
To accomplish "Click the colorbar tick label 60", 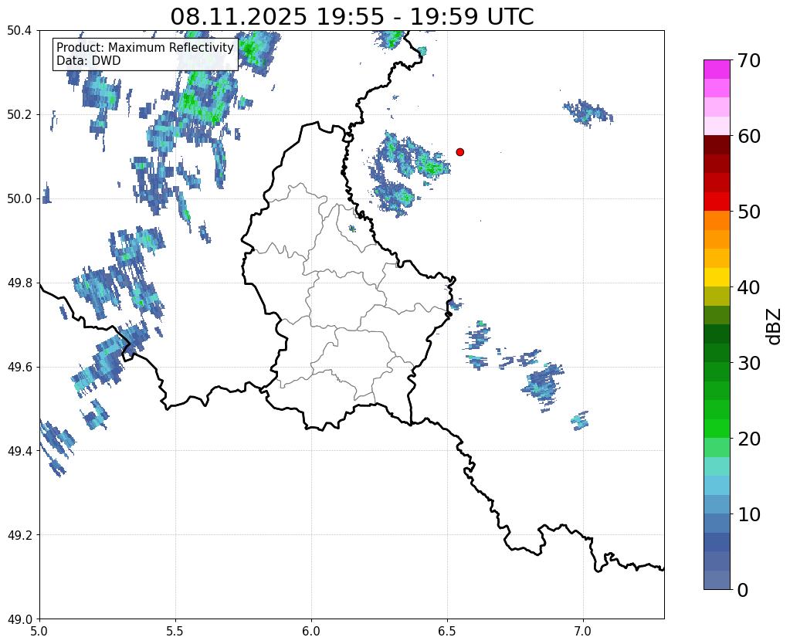I will coord(749,136).
